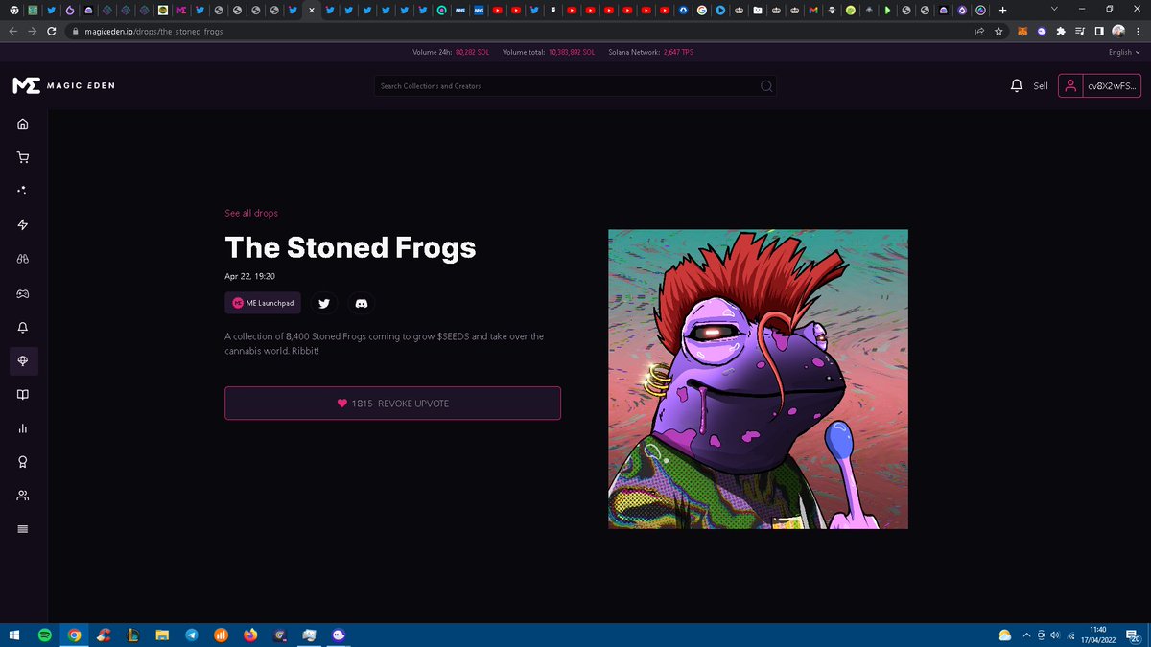Viewport: 1151px width, 647px height.
Task: Open Chrome media control icon
Action: coord(1080,31)
